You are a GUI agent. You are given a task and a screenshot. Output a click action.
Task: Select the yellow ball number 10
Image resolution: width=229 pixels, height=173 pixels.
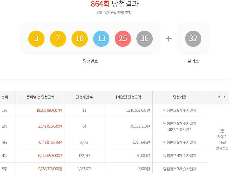80,39
